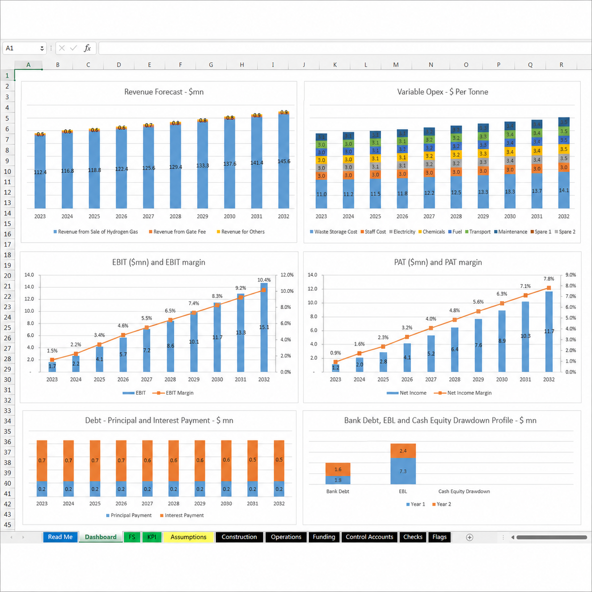Click the select-all corner of the grid
Image resolution: width=592 pixels, height=592 pixels.
(7, 65)
